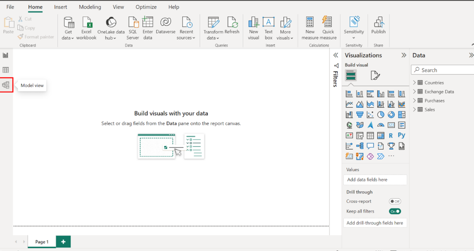474x251 pixels.
Task: Open the Modeling ribbon tab
Action: coord(90,7)
